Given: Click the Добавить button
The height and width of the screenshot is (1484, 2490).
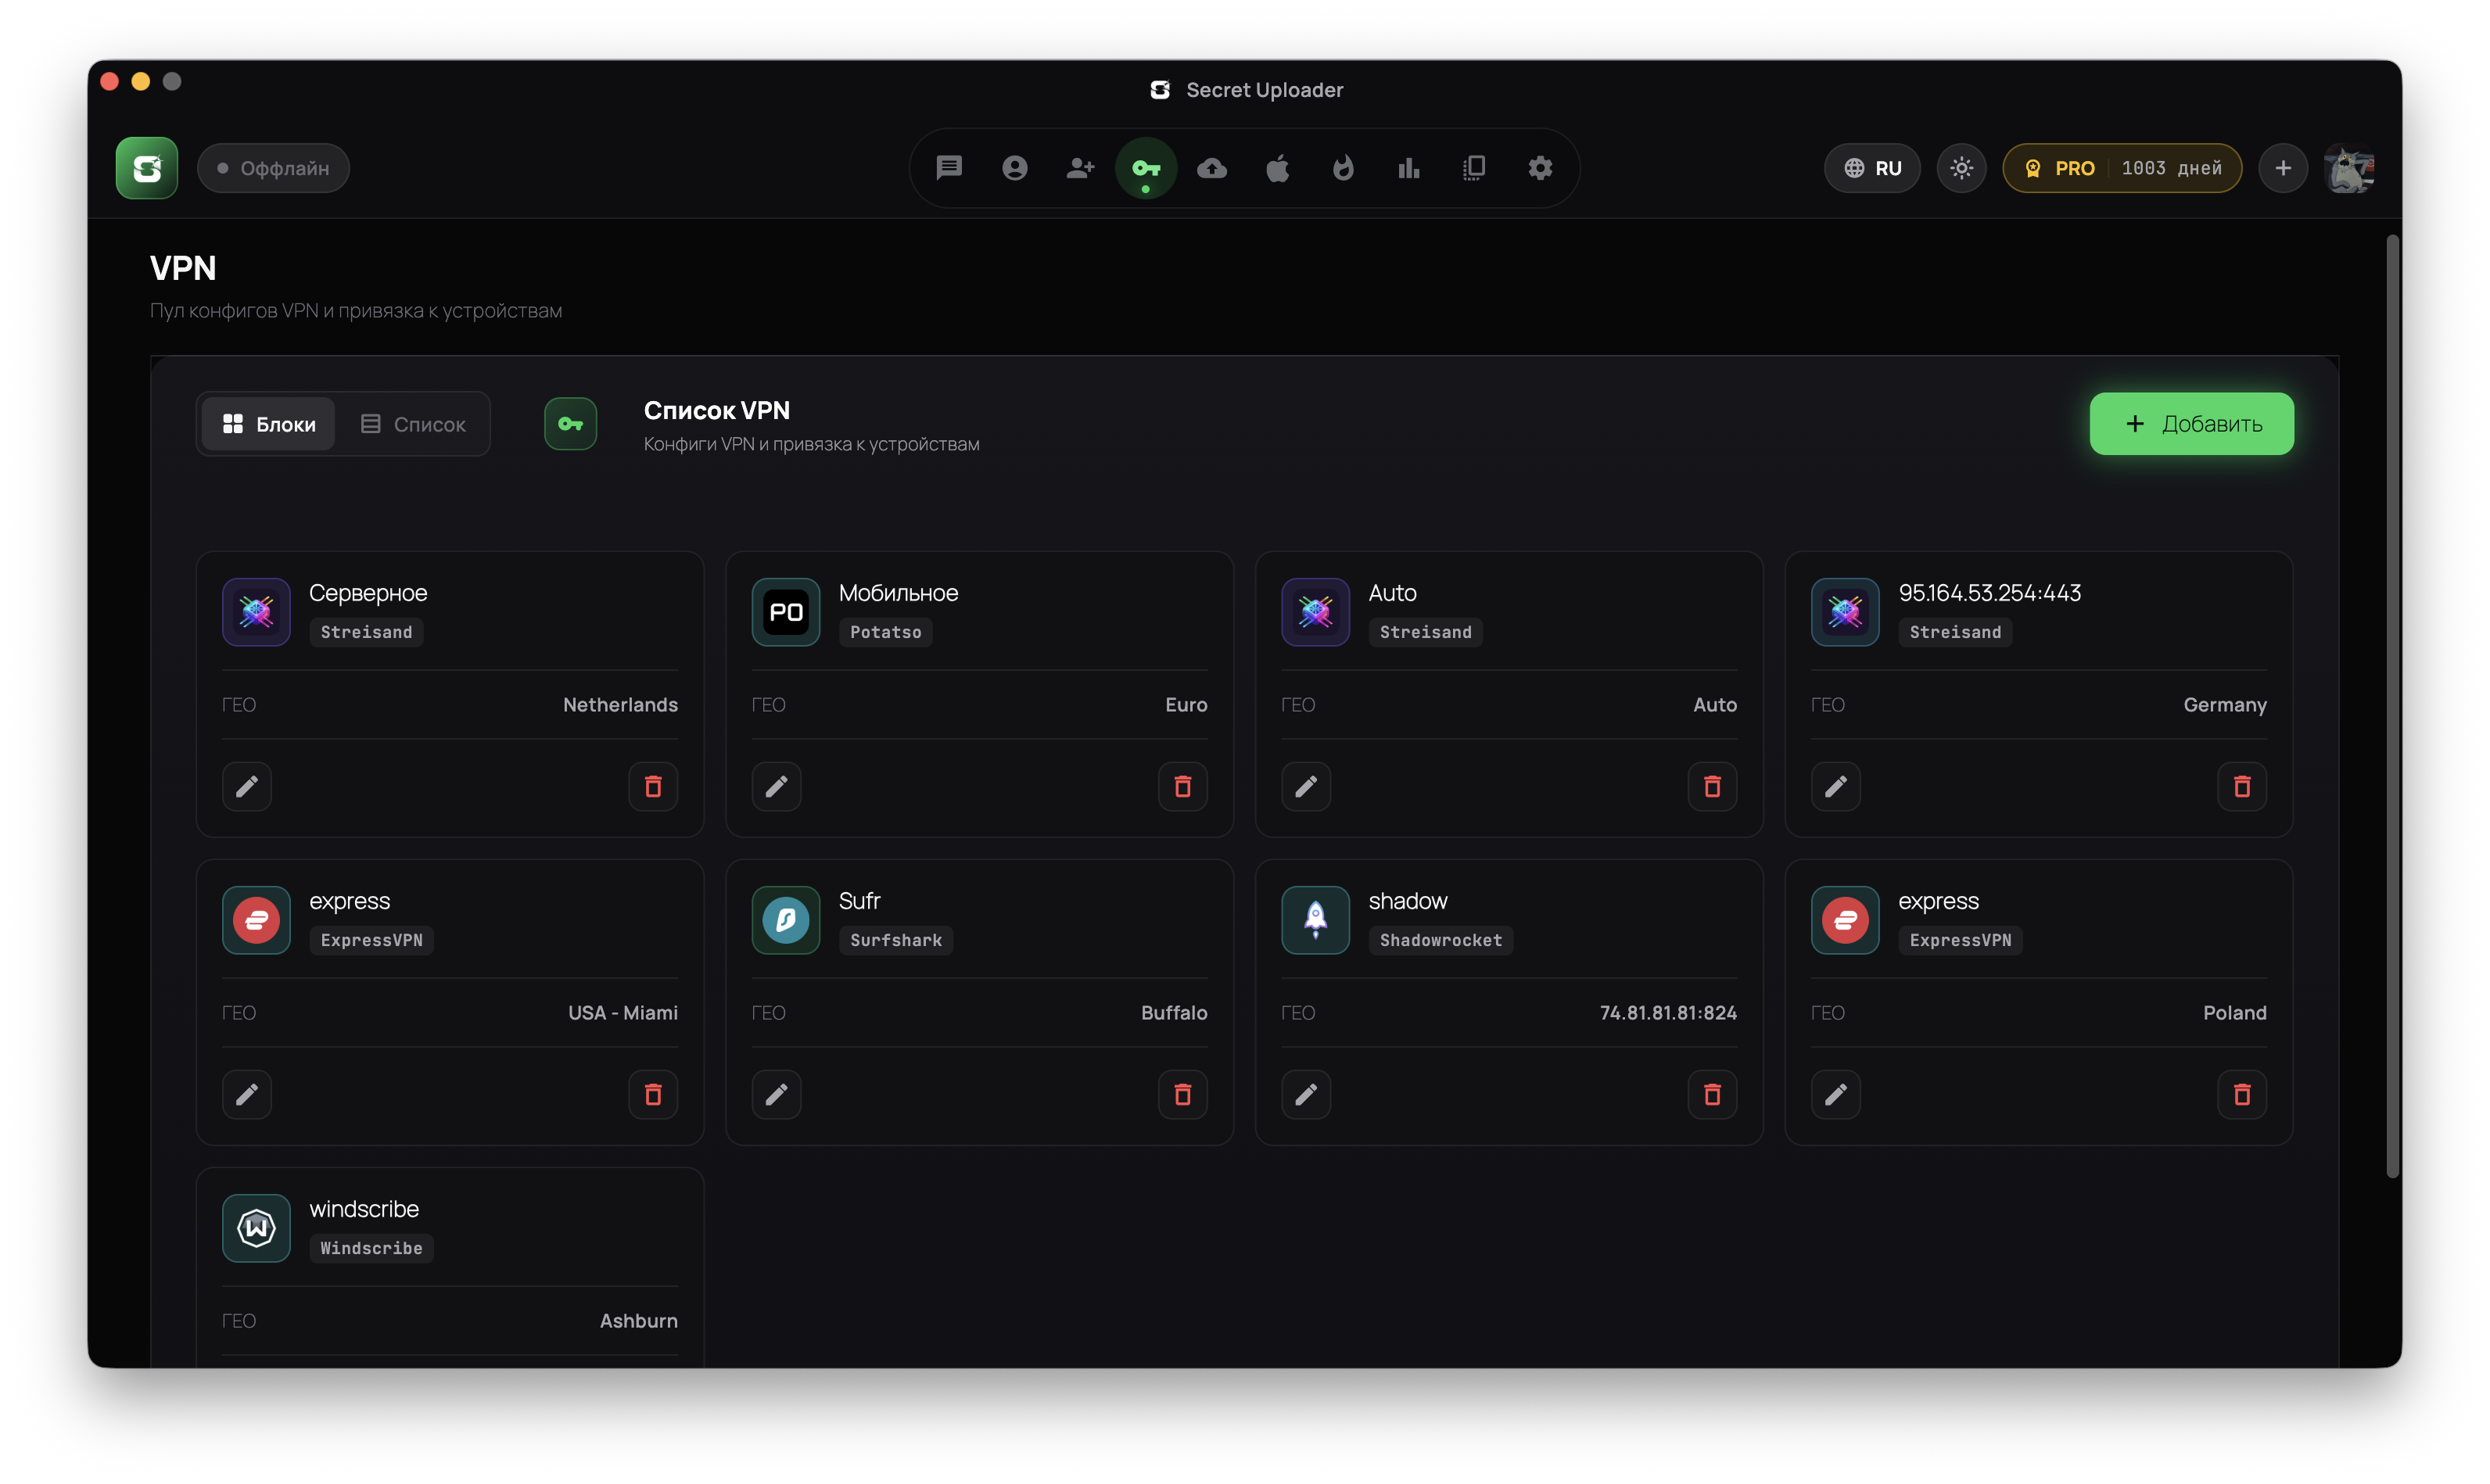Looking at the screenshot, I should [2191, 424].
